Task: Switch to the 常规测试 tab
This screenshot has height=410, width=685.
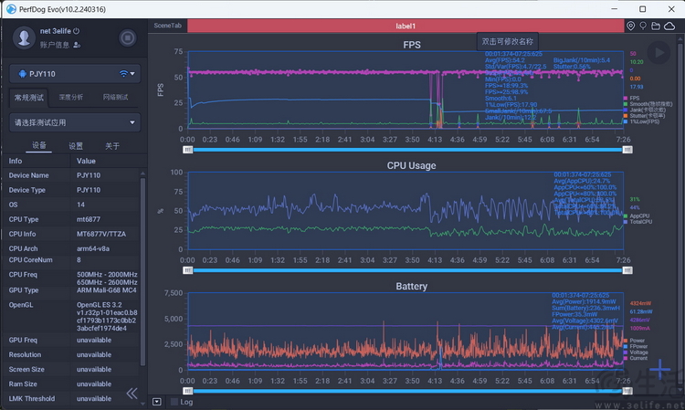Action: [29, 98]
